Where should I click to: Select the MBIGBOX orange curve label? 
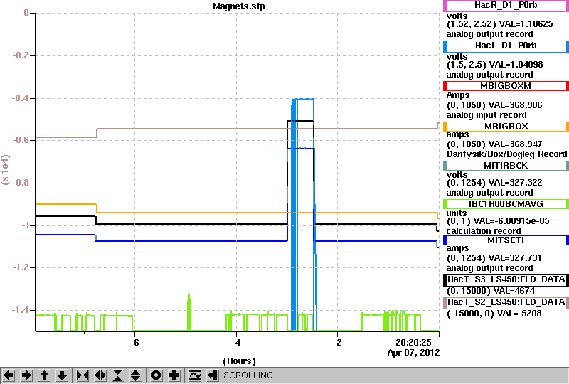coord(506,127)
